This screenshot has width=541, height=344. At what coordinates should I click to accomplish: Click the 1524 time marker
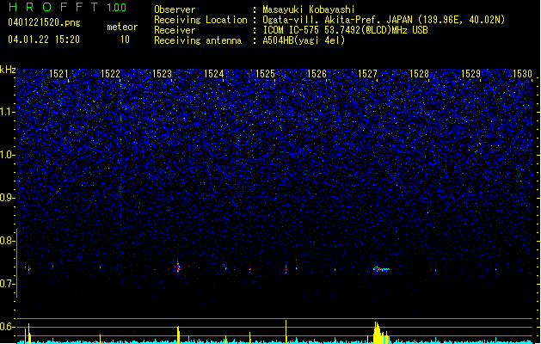pyautogui.click(x=213, y=74)
